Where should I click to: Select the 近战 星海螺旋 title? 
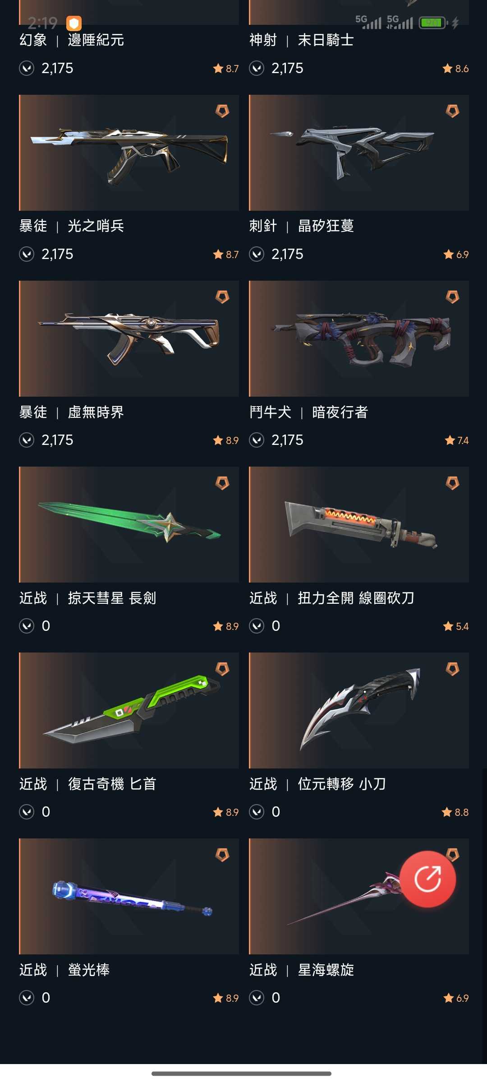point(302,970)
